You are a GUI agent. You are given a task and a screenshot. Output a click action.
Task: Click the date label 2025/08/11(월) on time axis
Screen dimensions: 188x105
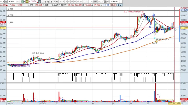174,103
